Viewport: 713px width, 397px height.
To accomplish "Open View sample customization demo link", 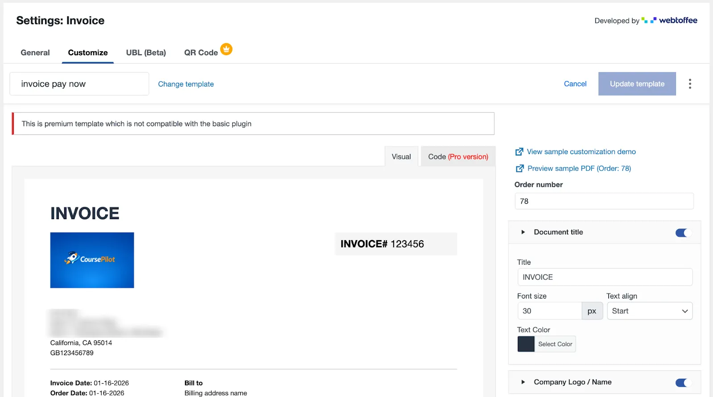I will pyautogui.click(x=581, y=152).
